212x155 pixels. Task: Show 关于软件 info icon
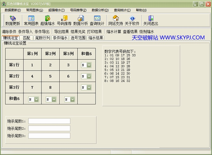click(132, 20)
